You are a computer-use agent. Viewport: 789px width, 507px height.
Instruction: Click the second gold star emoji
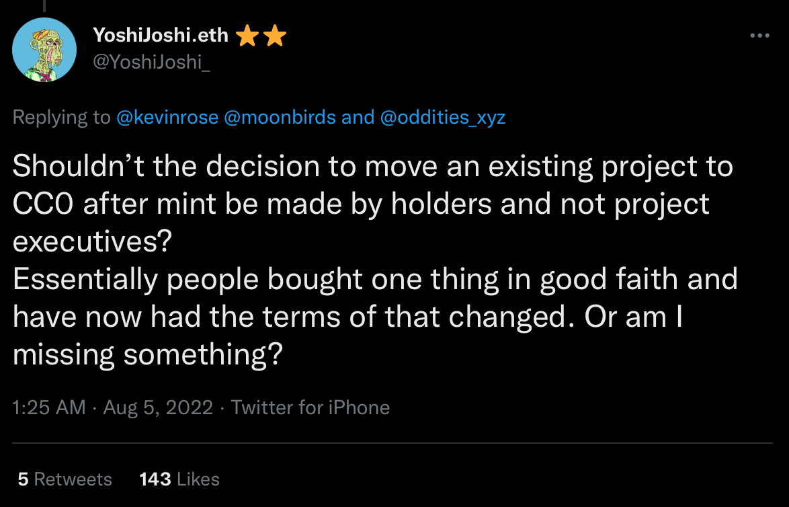(x=274, y=36)
